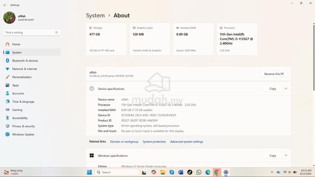Open the Installed RAM 8.00 GB card
The height and width of the screenshot is (177, 315).
pos(193,39)
